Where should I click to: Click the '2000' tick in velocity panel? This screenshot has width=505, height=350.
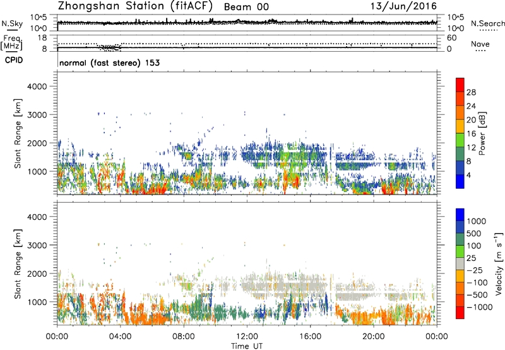(37, 274)
